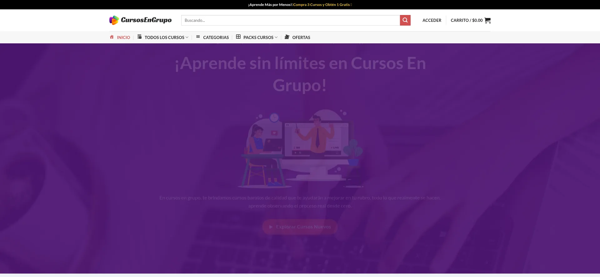Click the home icon beside INICIO

click(112, 37)
